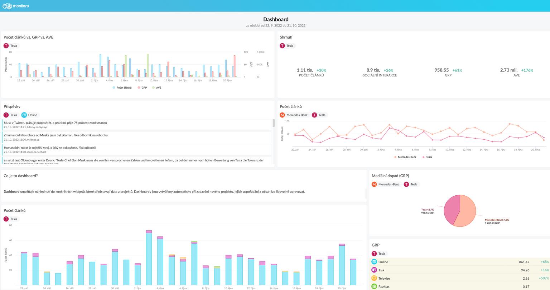Click the Tisk media type icon

(374, 270)
